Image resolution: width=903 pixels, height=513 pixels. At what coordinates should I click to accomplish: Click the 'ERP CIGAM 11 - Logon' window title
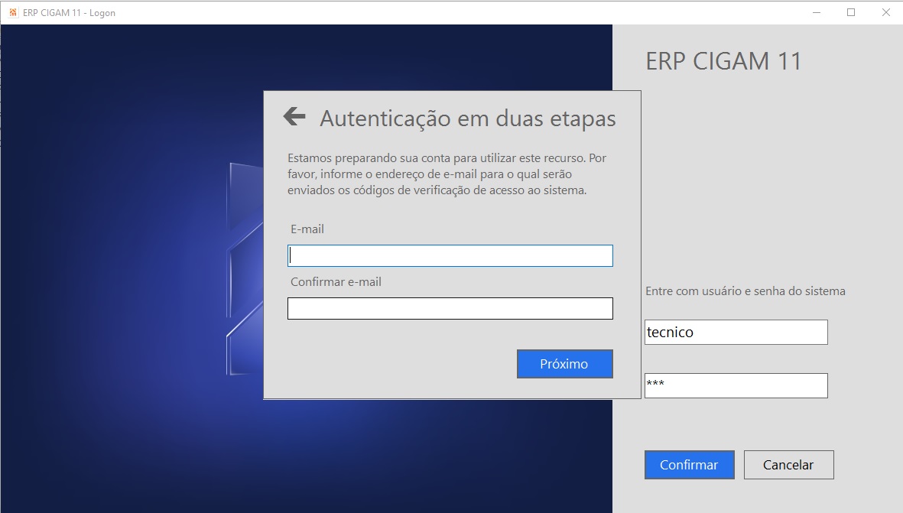coord(69,13)
